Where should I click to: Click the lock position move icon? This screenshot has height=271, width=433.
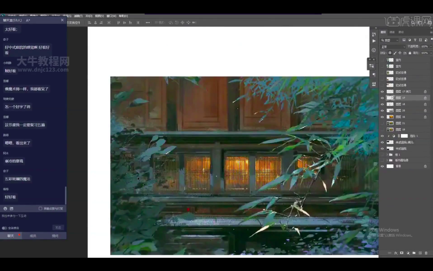(400, 53)
